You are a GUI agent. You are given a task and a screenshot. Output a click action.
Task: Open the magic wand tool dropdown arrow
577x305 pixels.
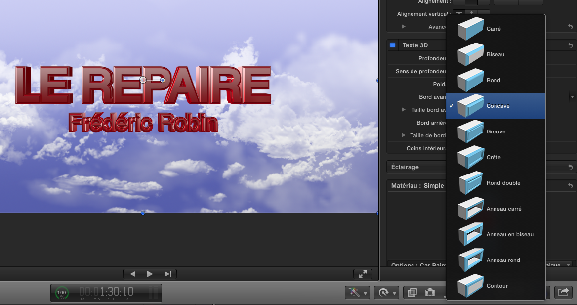[365, 293]
